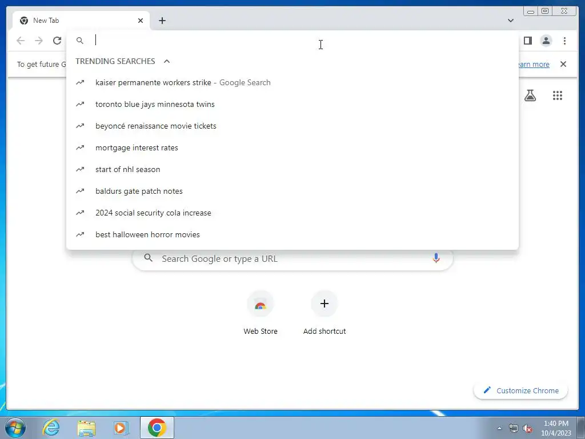Open Windows Media Player from taskbar

121,428
